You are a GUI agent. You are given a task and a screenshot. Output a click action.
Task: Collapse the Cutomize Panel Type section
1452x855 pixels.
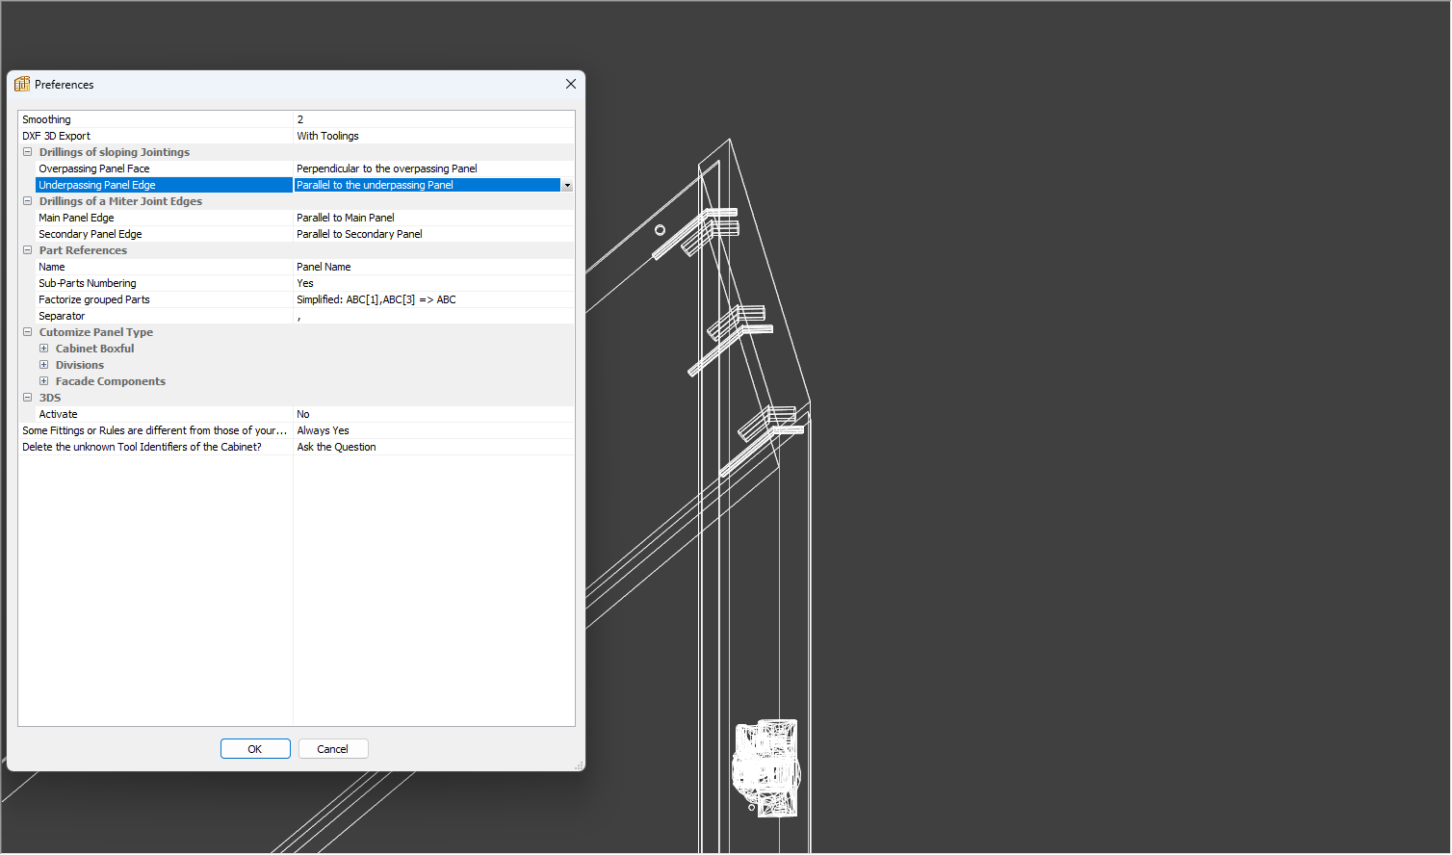[27, 331]
